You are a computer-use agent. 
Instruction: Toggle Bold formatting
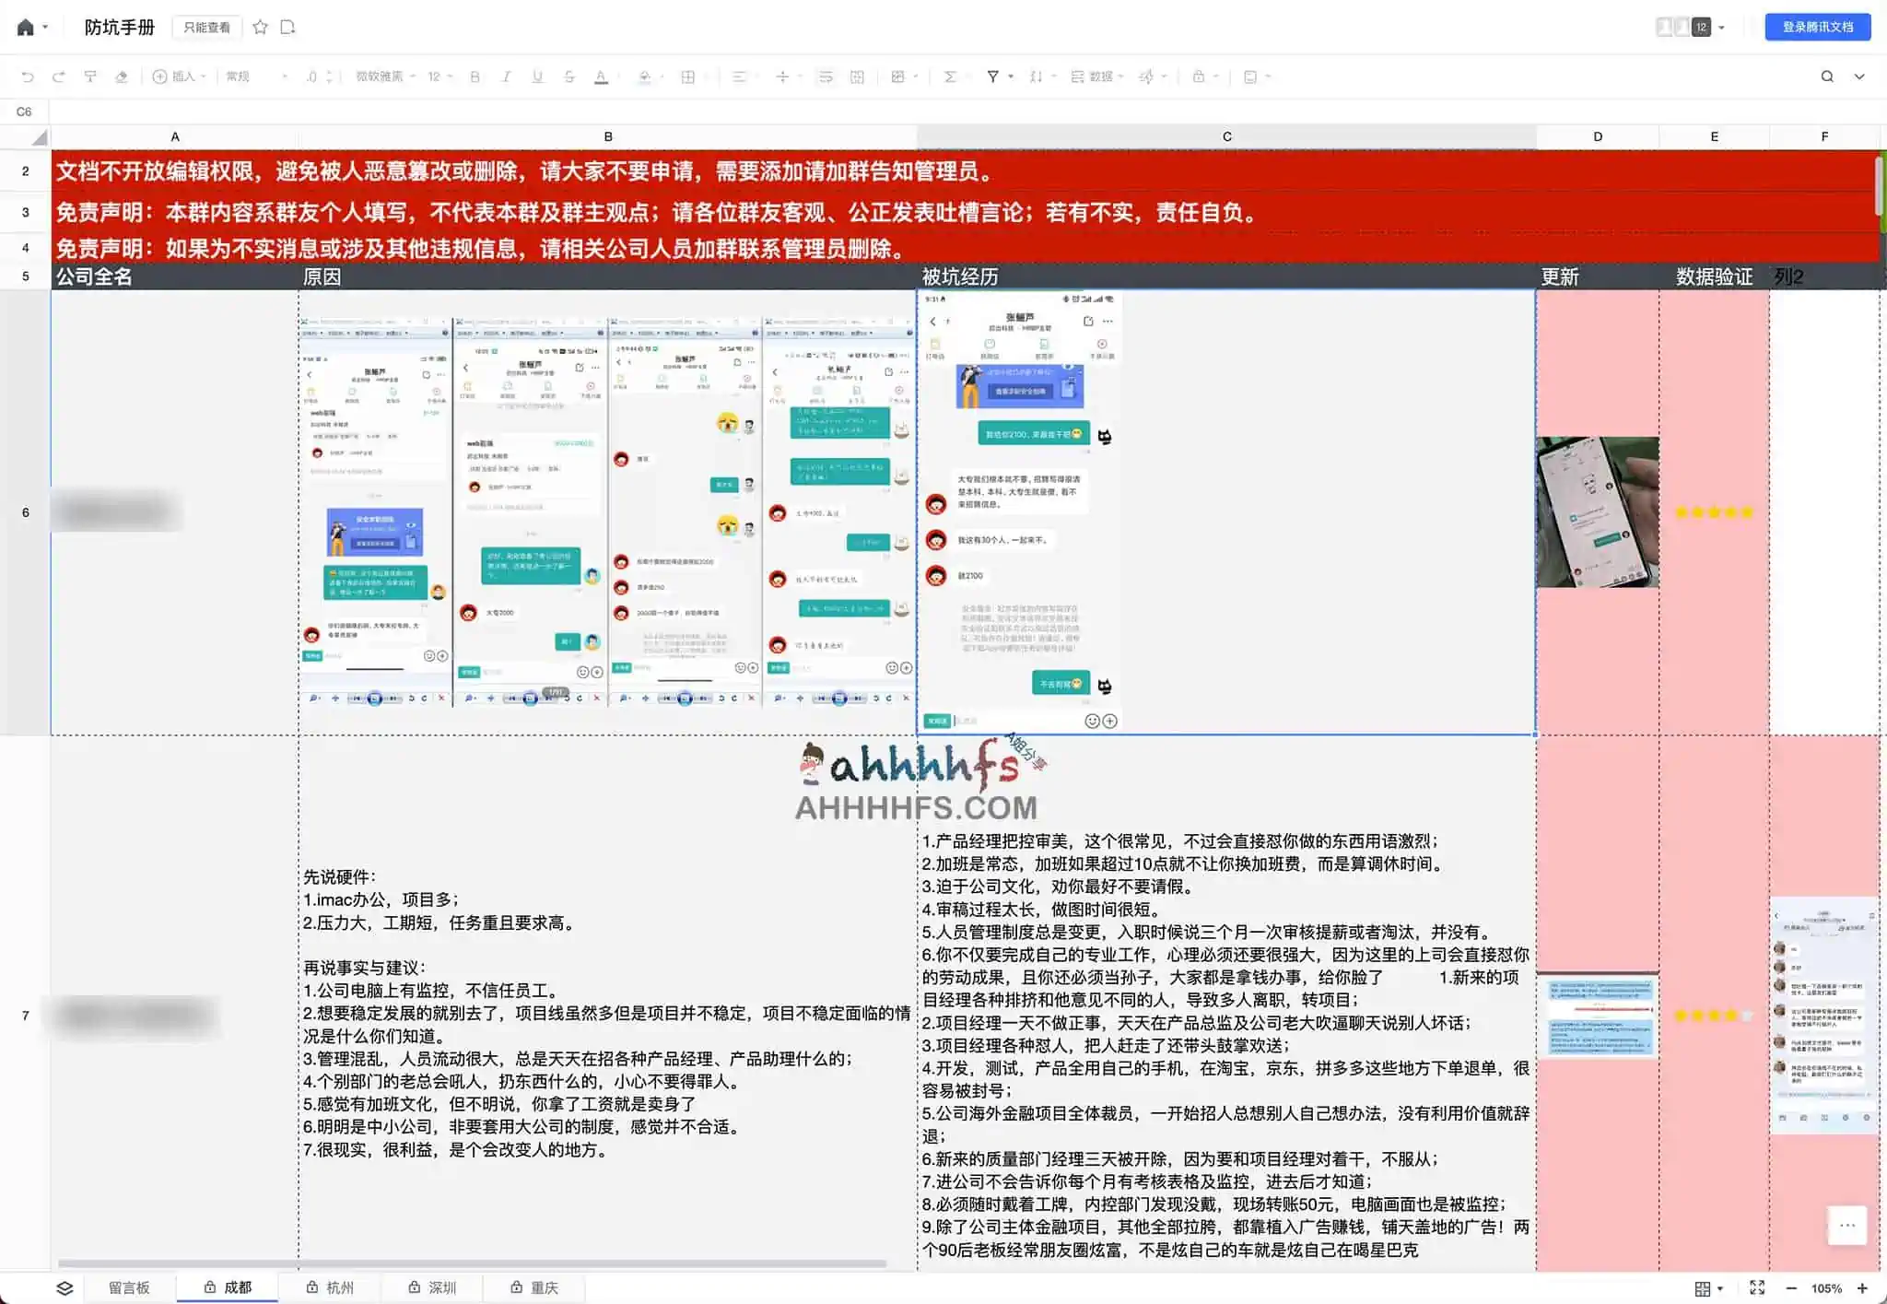pos(475,76)
